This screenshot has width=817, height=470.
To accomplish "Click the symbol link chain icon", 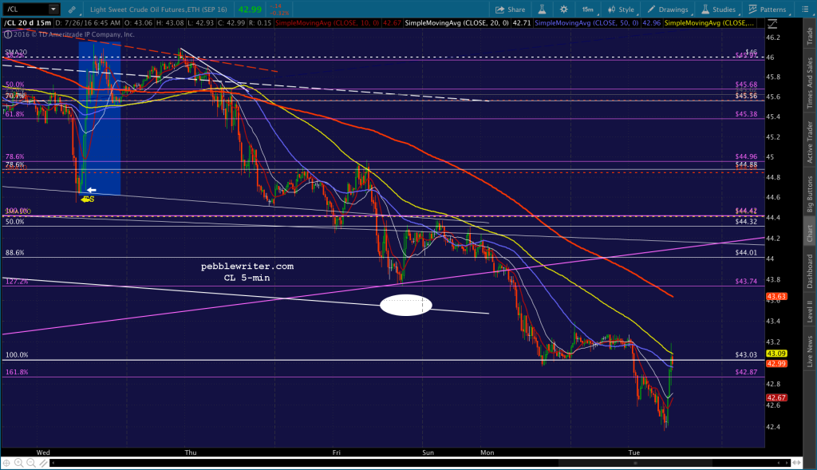I will coord(72,10).
